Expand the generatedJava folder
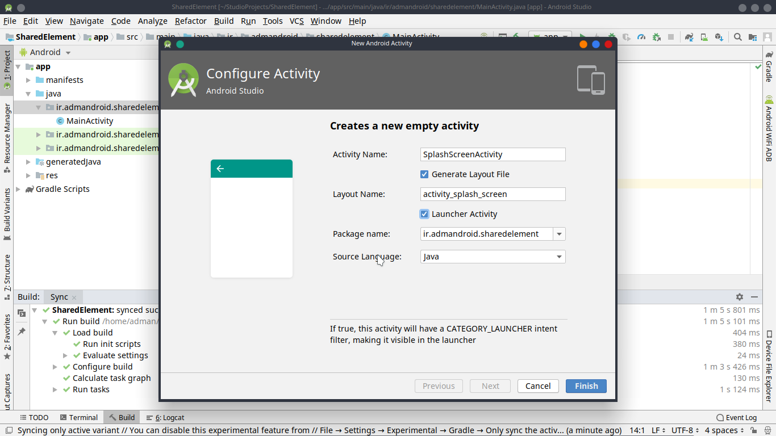776x436 pixels. coord(28,162)
